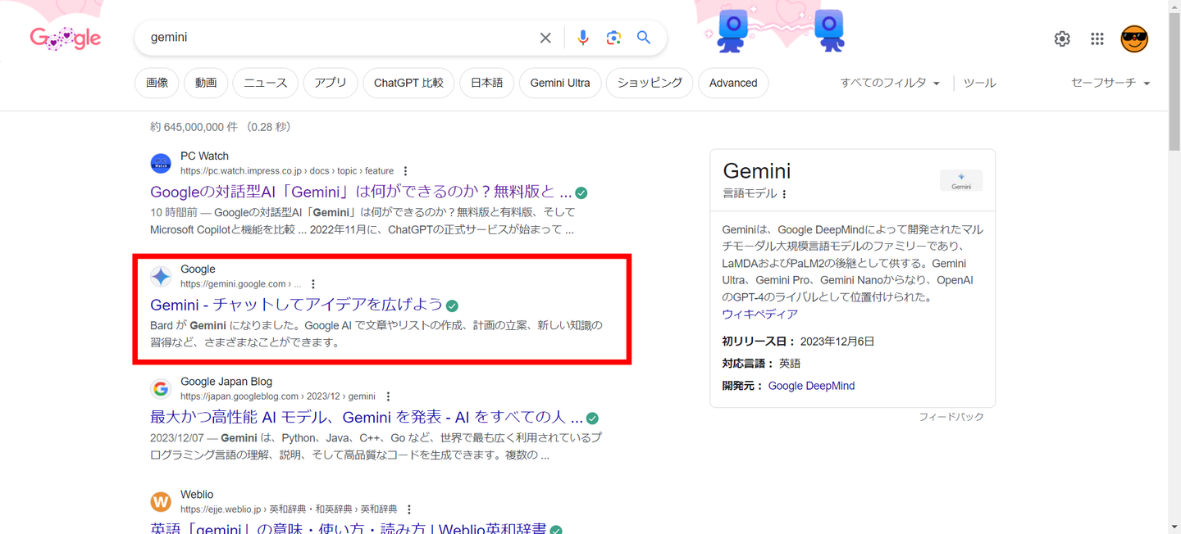Click green check badge on Google Japan Blog title
The width and height of the screenshot is (1181, 534).
pos(592,418)
